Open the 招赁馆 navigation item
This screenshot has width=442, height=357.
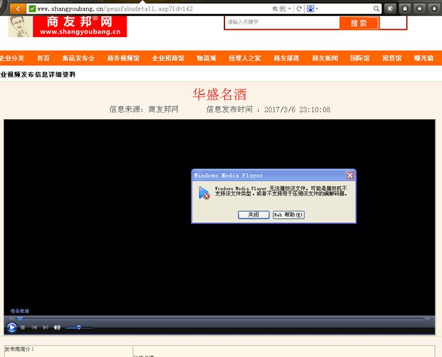[392, 58]
